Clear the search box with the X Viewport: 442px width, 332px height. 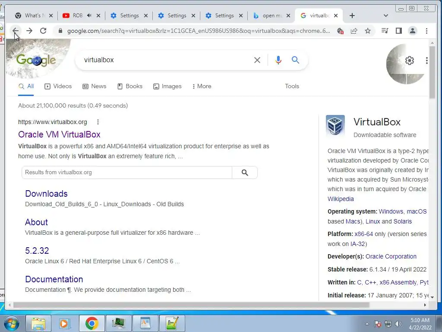tap(257, 60)
